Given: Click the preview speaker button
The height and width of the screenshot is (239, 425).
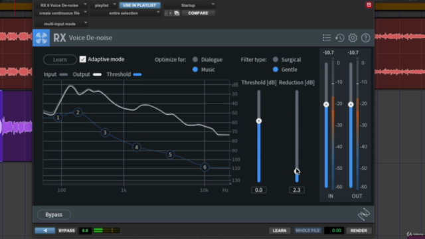Looking at the screenshot, I should [x=45, y=230].
